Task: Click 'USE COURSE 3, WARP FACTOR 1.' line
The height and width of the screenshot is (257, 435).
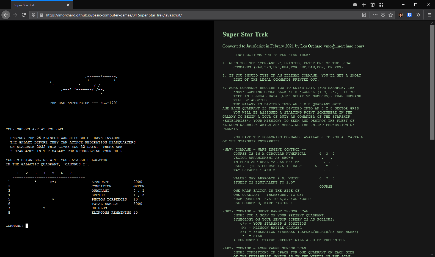Action: 264,203
